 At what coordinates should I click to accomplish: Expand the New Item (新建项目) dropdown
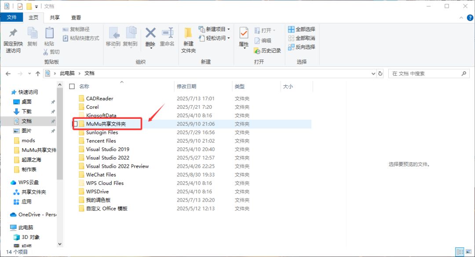click(x=229, y=29)
